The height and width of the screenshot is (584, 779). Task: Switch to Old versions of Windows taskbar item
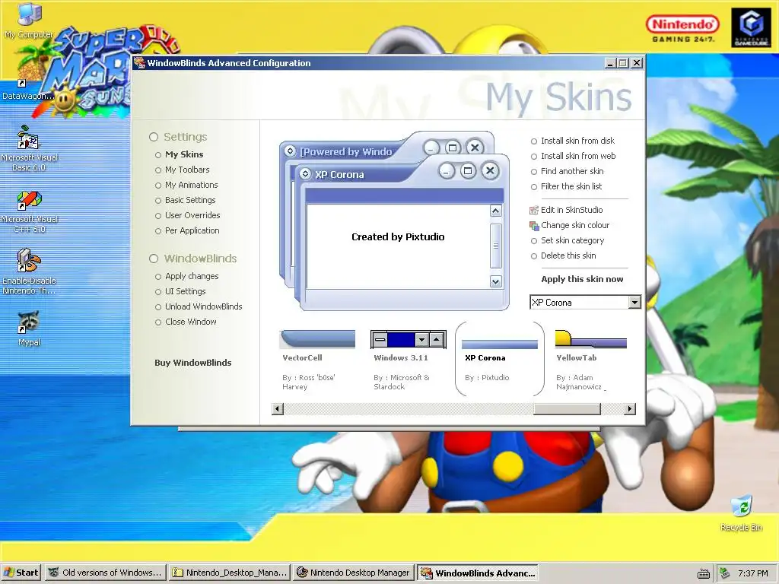(x=105, y=573)
